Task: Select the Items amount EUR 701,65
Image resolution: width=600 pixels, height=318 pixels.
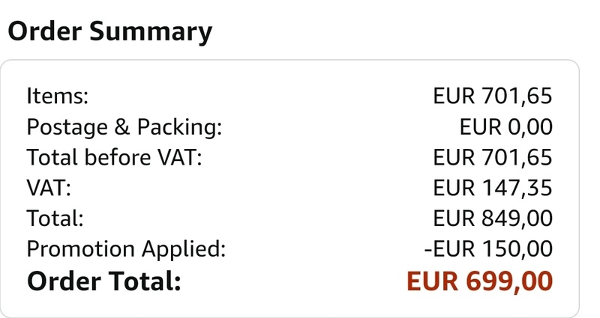Action: (x=493, y=97)
